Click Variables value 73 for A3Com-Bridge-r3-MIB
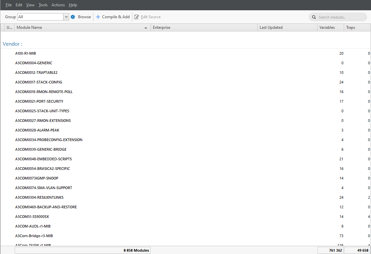The height and width of the screenshot is (254, 371). click(341, 236)
